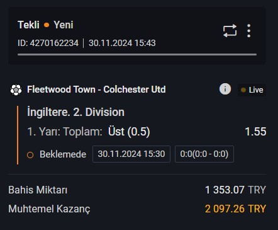This screenshot has height=230, width=278.
Task: Click the odds value 1.55
Action: coord(255,132)
